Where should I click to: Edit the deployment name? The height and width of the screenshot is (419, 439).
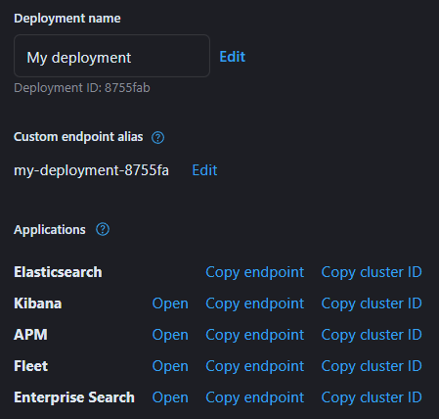click(x=232, y=57)
